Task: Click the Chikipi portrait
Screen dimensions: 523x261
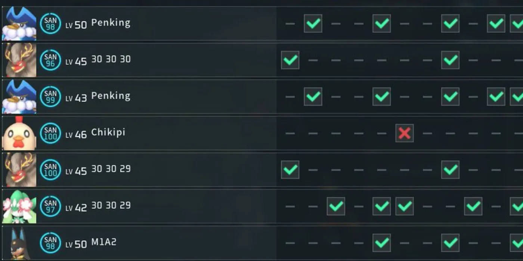Action: pyautogui.click(x=19, y=132)
